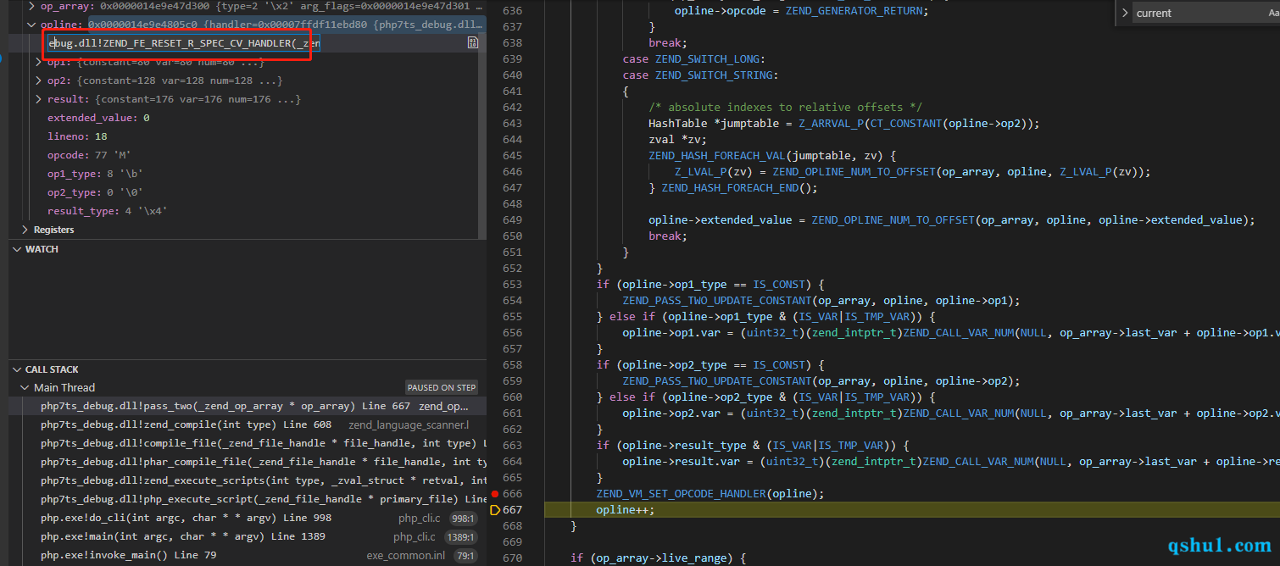This screenshot has width=1280, height=566.
Task: Collapse the WATCH section
Action: pos(17,249)
